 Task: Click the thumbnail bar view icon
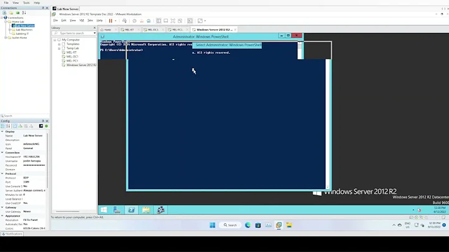click(x=165, y=21)
